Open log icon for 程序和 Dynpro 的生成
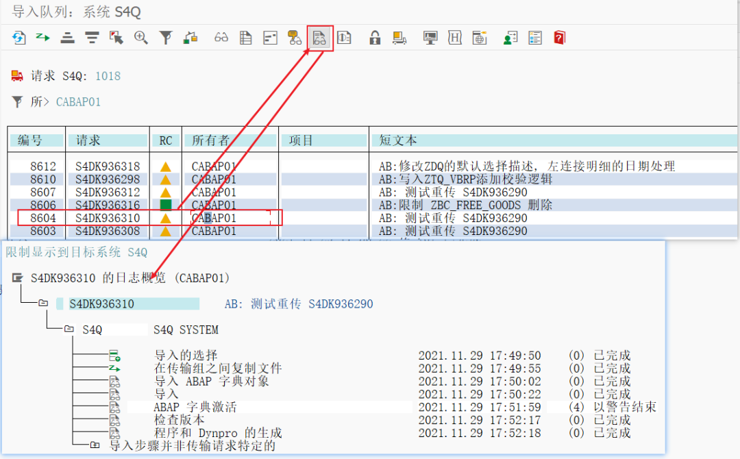 point(114,432)
